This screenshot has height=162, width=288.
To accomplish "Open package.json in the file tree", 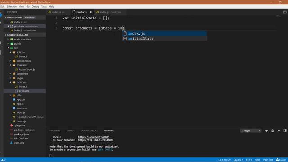I will point(22,134).
